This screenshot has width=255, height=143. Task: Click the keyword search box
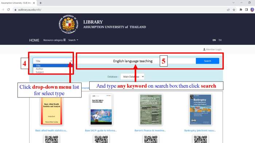tap(136, 61)
